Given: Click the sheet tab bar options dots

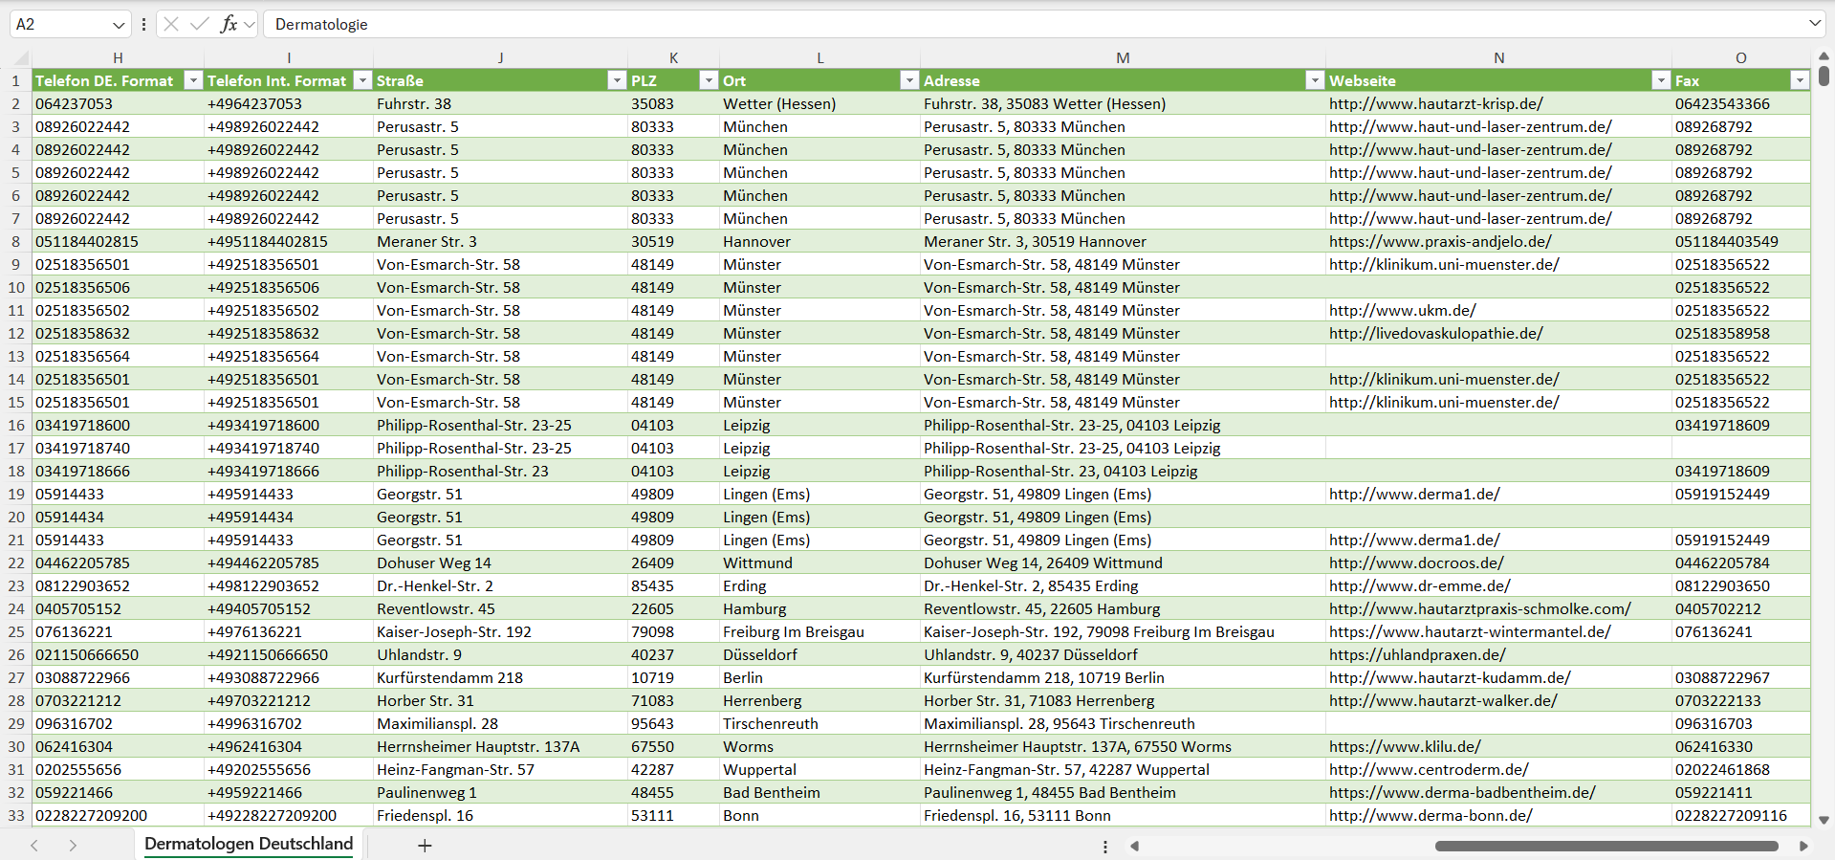Looking at the screenshot, I should [x=1105, y=847].
